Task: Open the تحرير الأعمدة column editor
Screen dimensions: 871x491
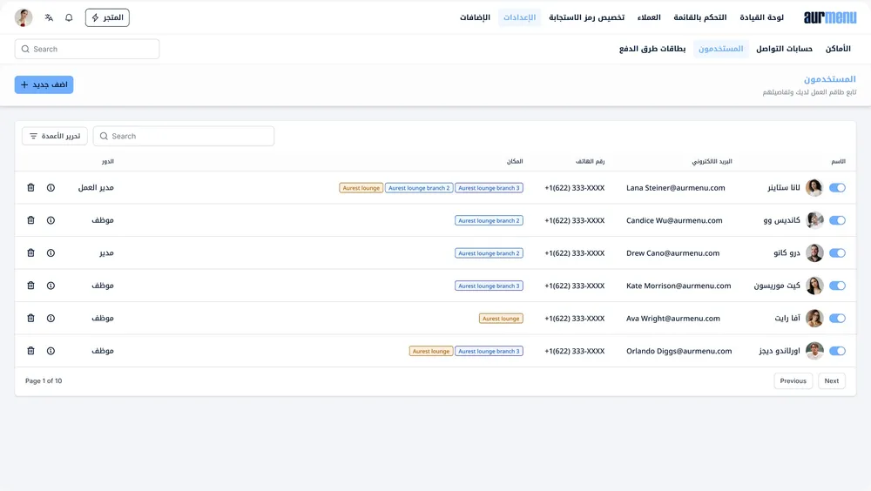Action: point(54,136)
